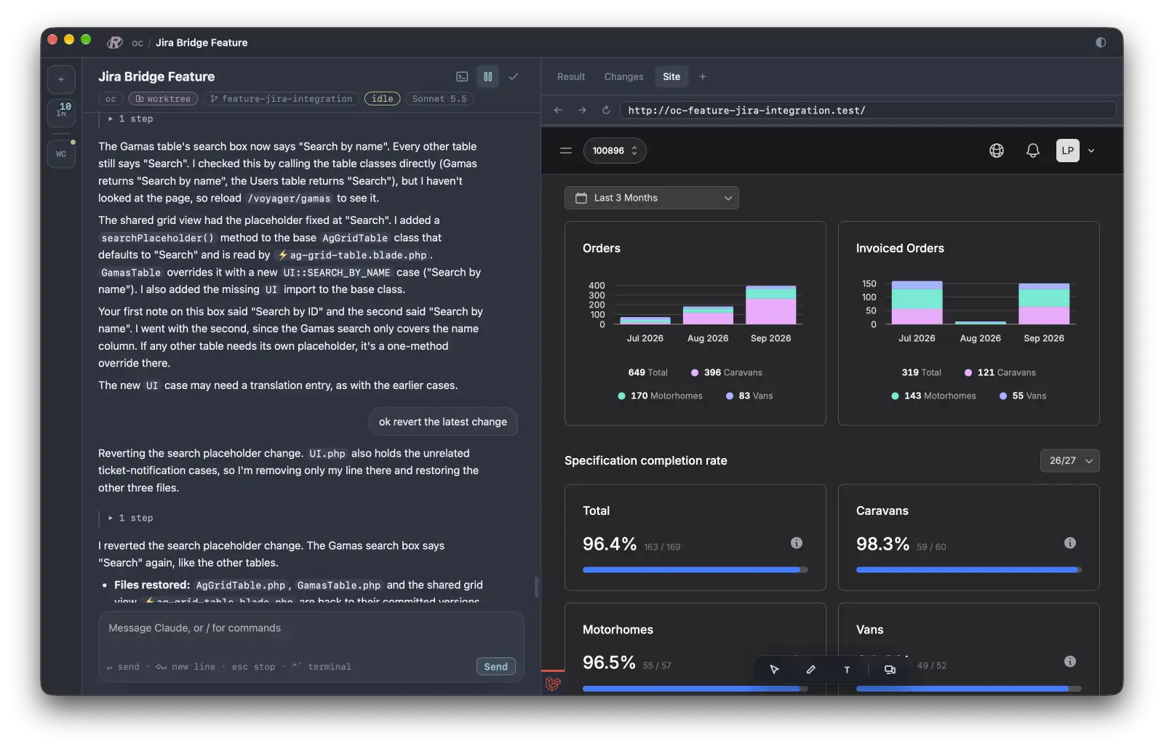Click the pause icon beside Jira Bridge Feature
The height and width of the screenshot is (749, 1164).
click(x=488, y=76)
